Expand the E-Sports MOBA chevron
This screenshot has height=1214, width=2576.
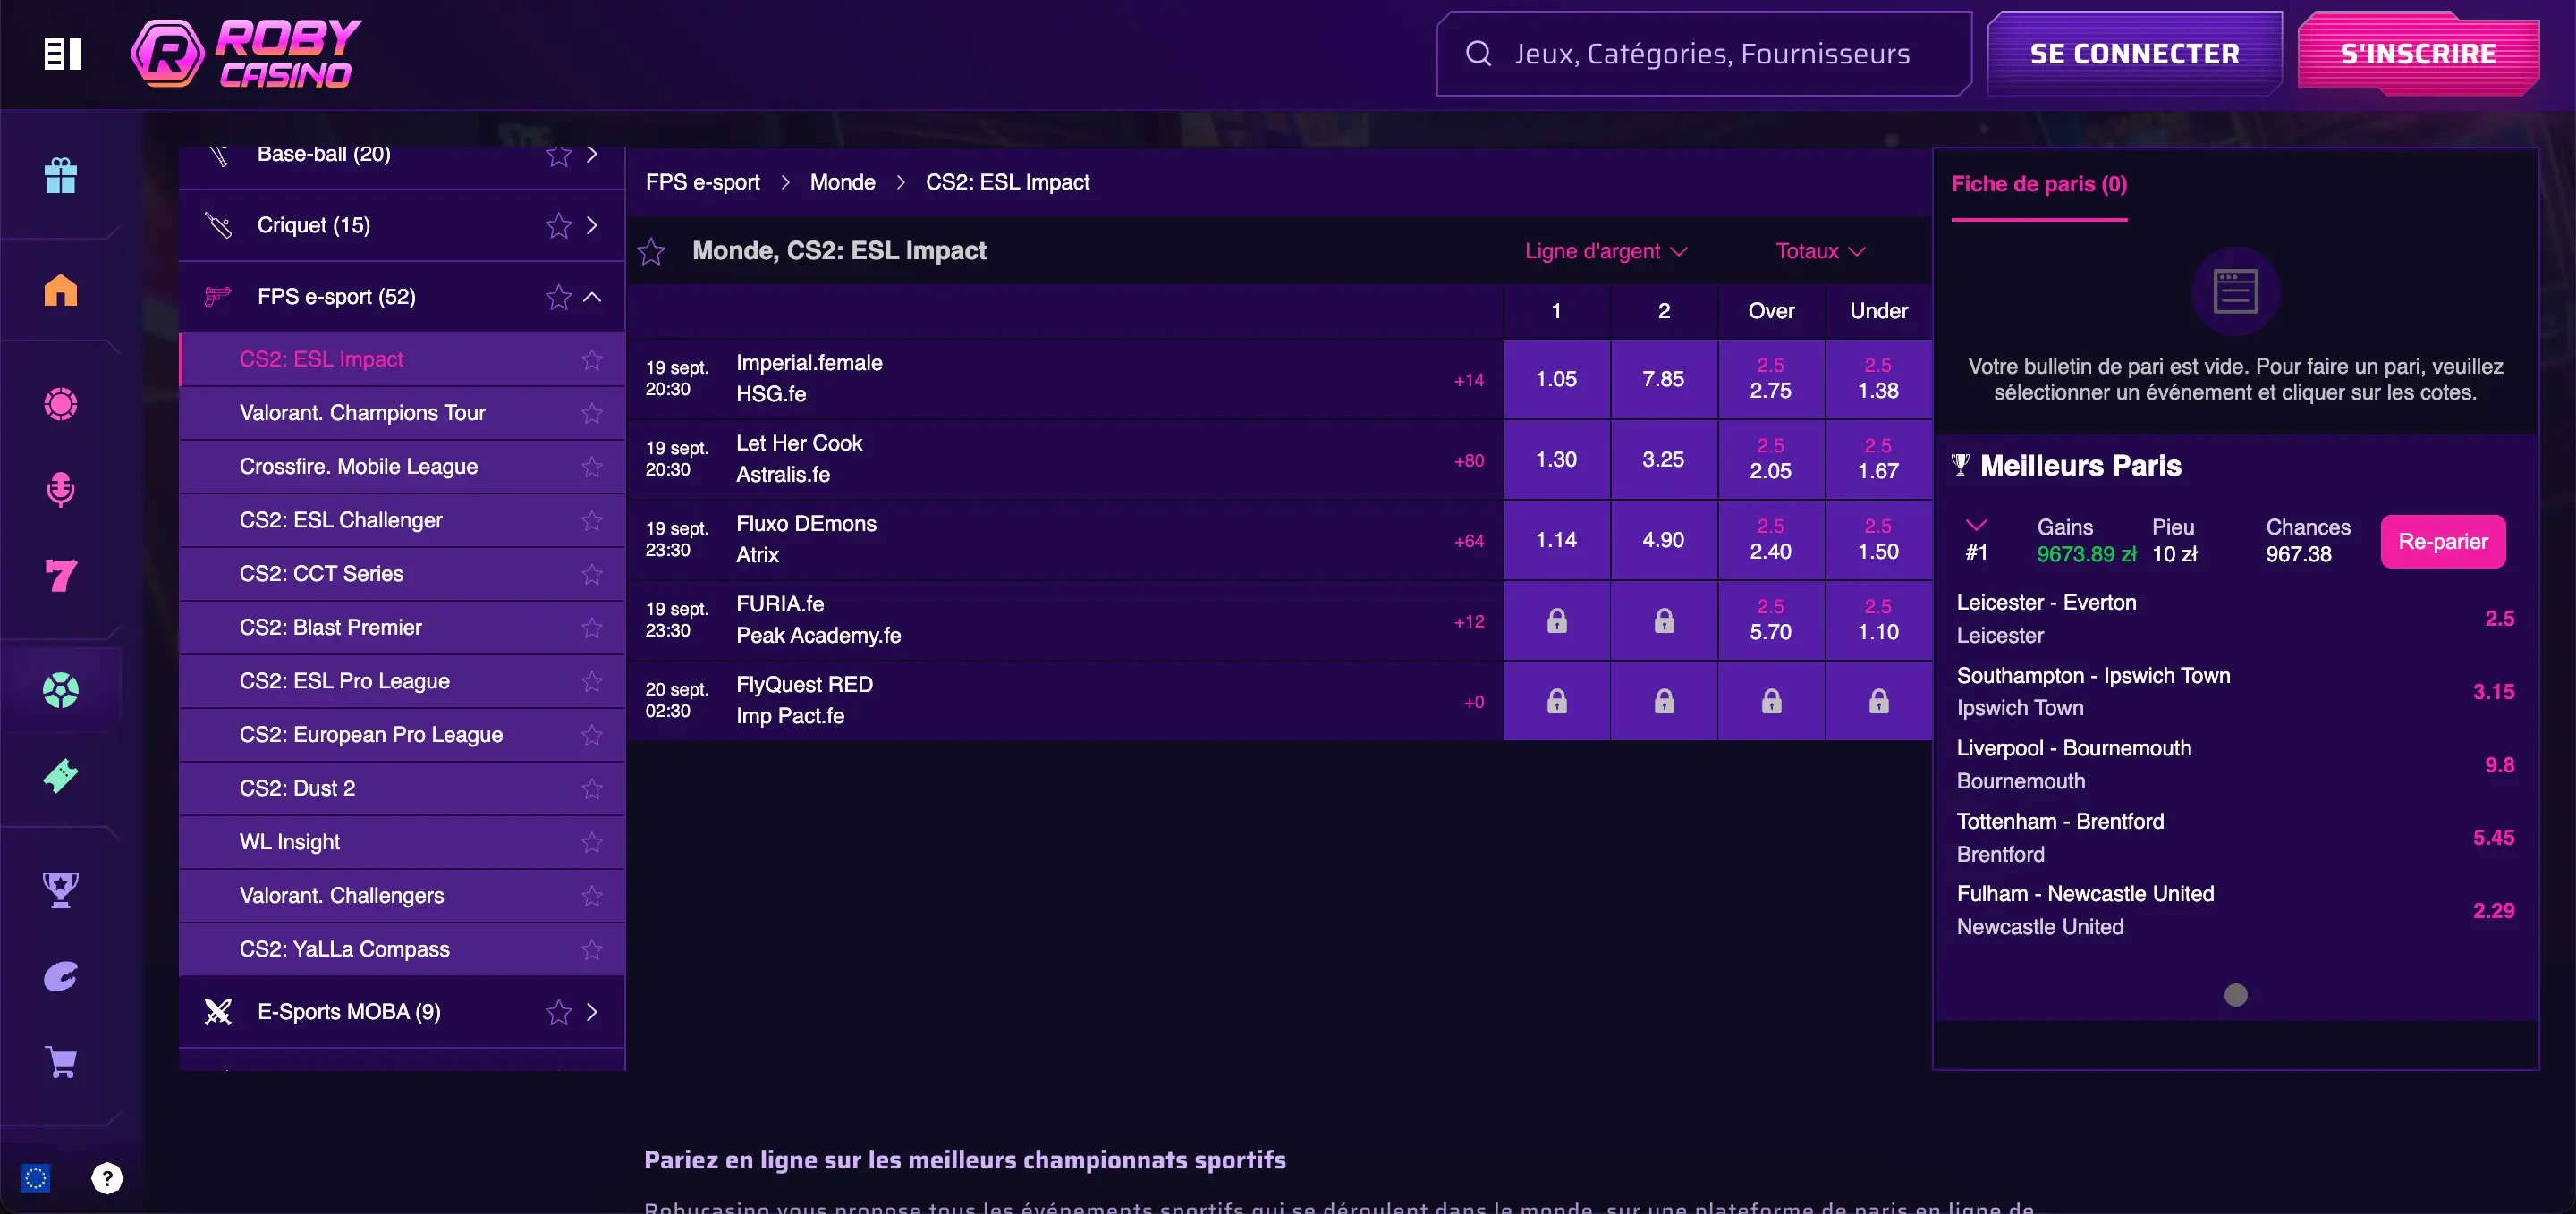point(592,1011)
